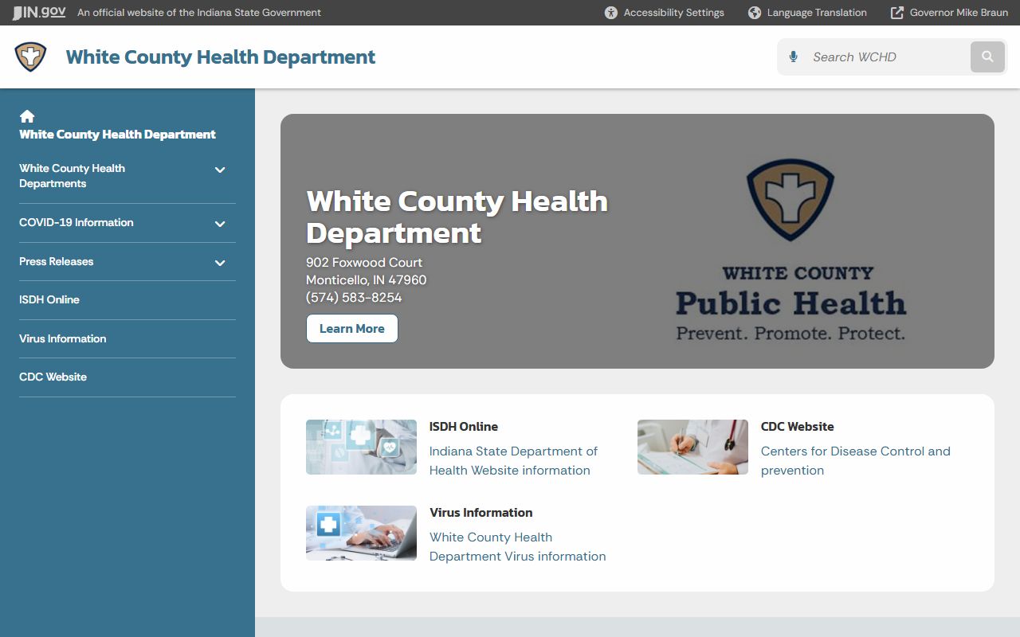Click White County Health Department Virus information text
Screen dimensions: 1020x637
tap(518, 546)
